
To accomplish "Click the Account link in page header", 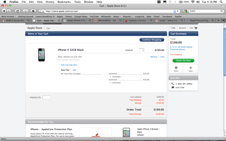I will 182,28.
